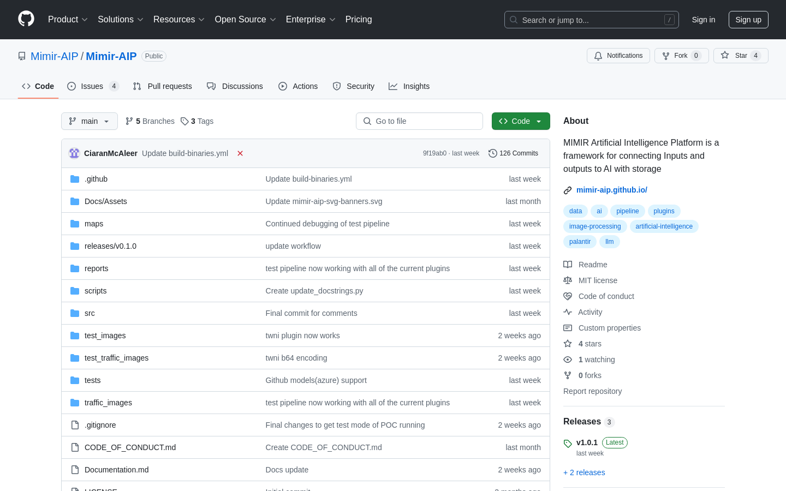The image size is (786, 491).
Task: Click the Go to file field
Action: [419, 121]
